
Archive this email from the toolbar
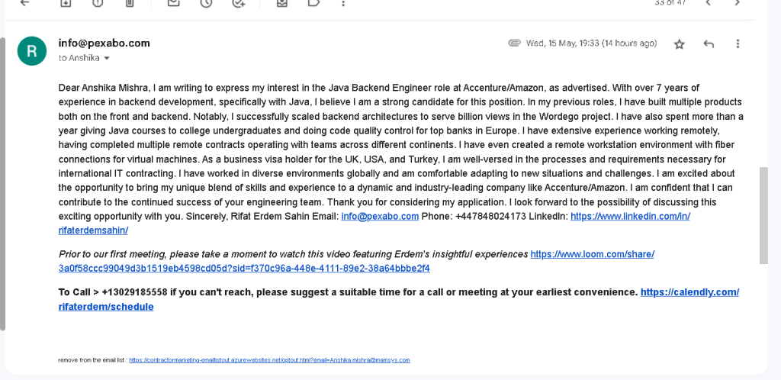(66, 2)
